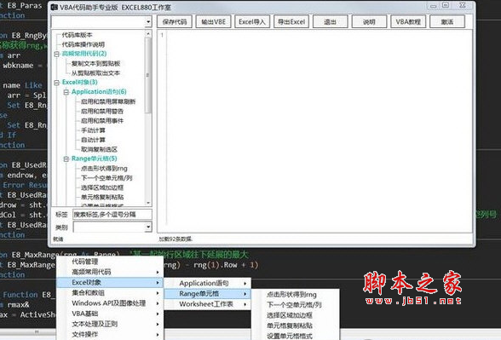Maximize the VBA代码助手 window
This screenshot has width=501, height=340.
(x=446, y=5)
